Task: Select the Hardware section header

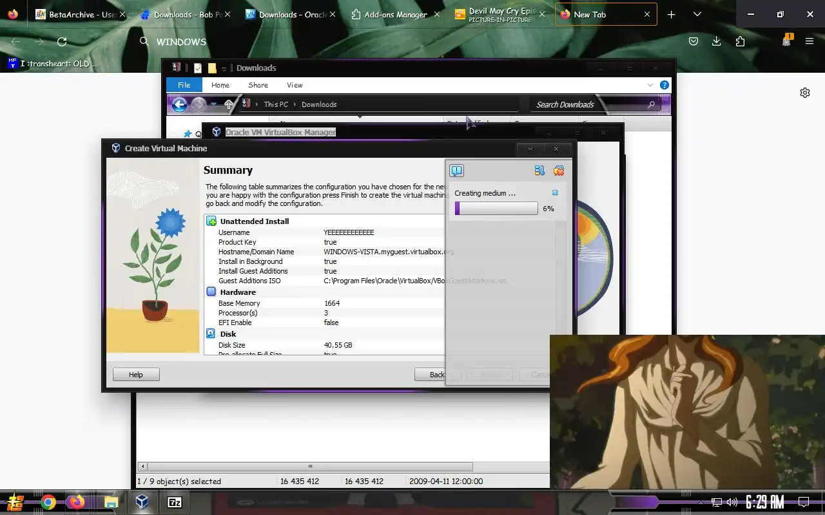Action: click(238, 292)
